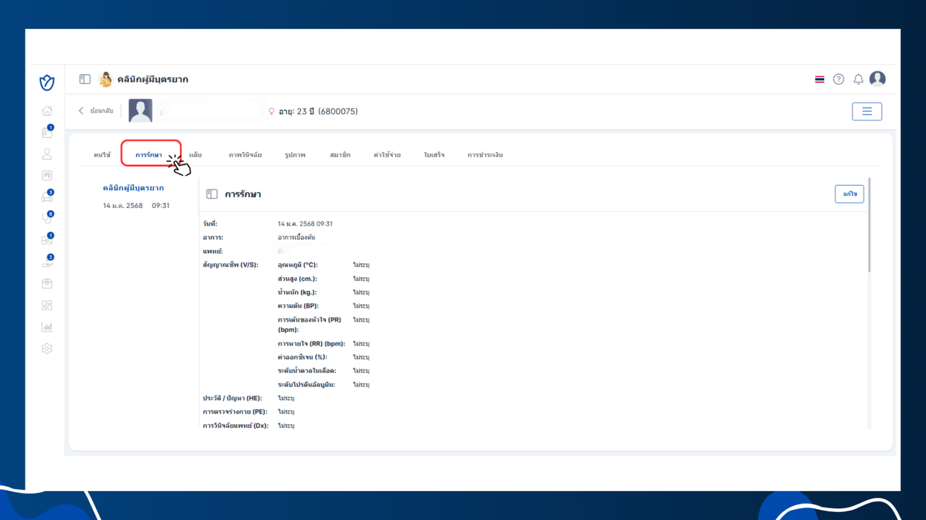
Task: Click the ประวัติ / ปัญหา (HE) label
Action: (232, 398)
